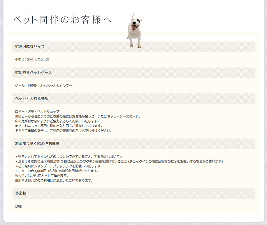Select the heading 宿にあるペットグッズ
Image resolution: width=267 pixels, height=225 pixels.
click(x=34, y=73)
